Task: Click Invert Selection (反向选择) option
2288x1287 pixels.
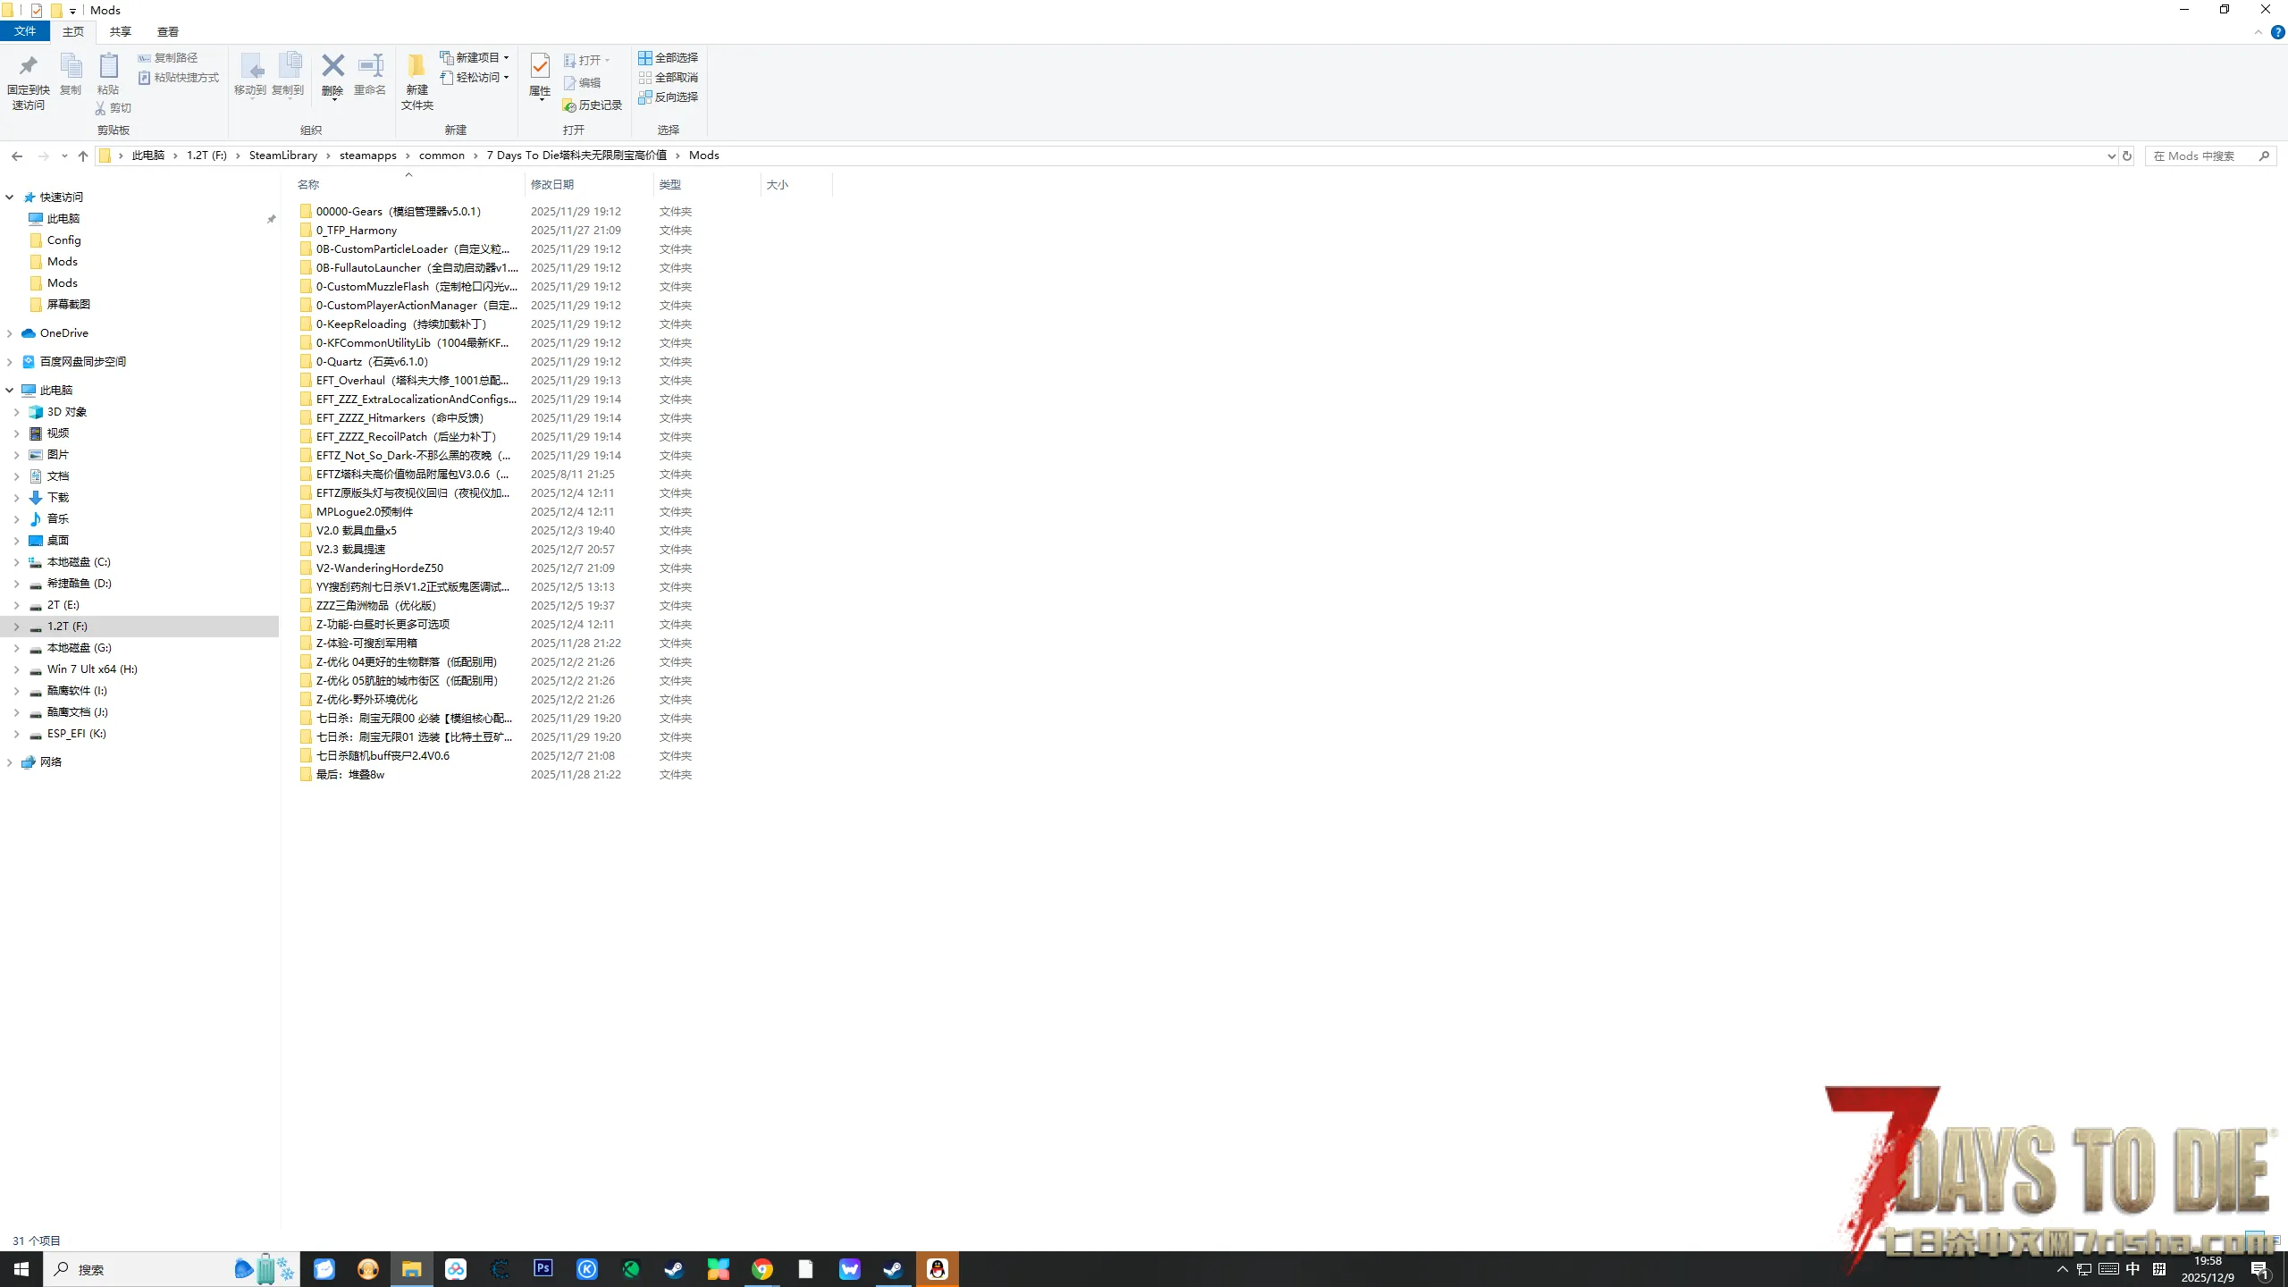Action: 669,97
